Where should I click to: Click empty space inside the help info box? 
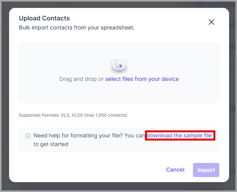tap(136, 145)
